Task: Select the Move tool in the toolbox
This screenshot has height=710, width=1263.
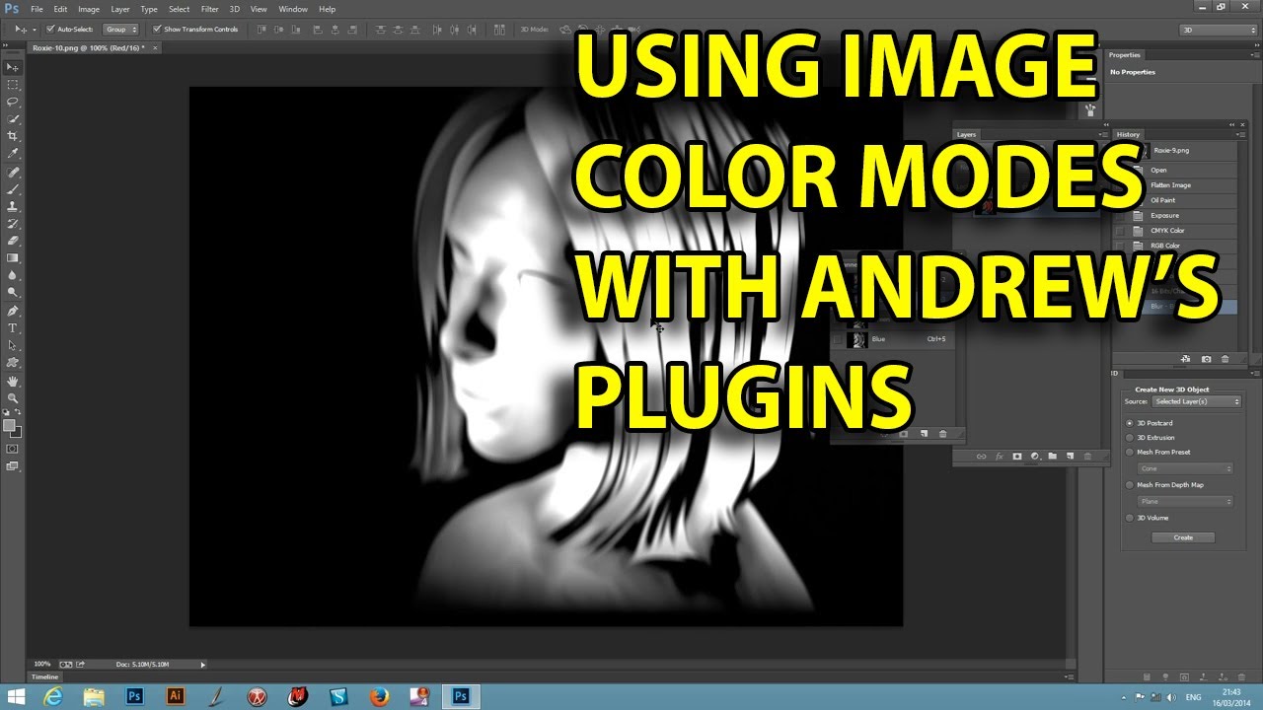Action: click(x=13, y=67)
